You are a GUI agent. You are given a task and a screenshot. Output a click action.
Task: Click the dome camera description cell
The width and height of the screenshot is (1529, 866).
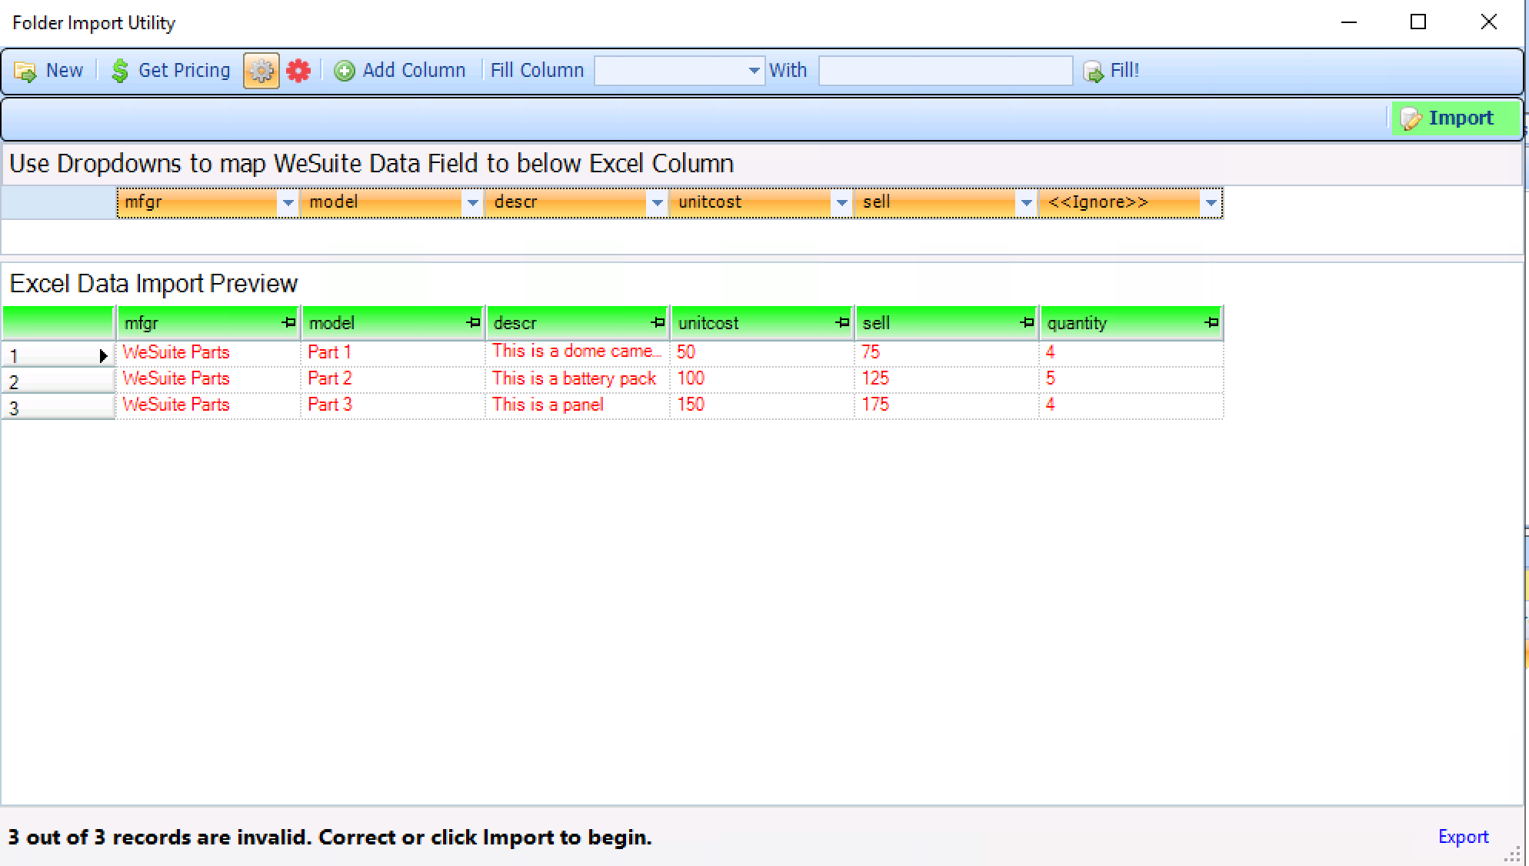click(578, 353)
